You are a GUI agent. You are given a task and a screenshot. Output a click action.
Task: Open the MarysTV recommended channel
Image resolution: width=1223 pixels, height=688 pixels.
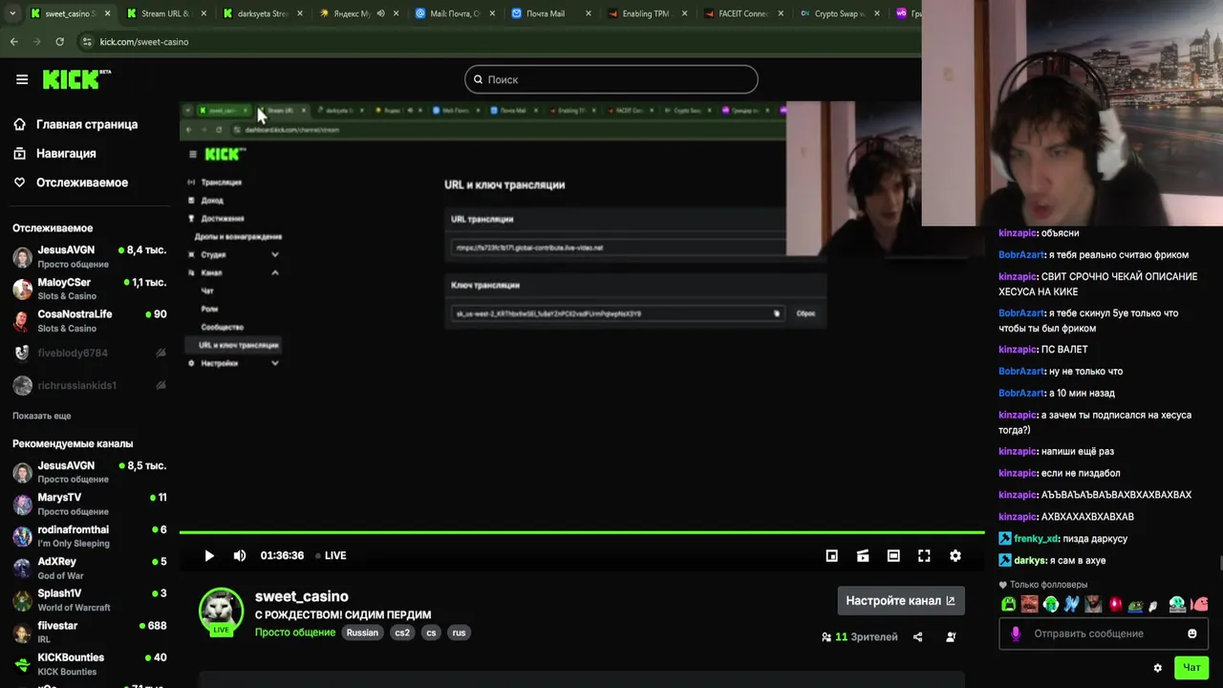point(89,505)
